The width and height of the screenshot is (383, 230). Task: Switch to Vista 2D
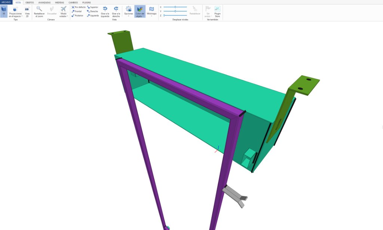pyautogui.click(x=27, y=12)
